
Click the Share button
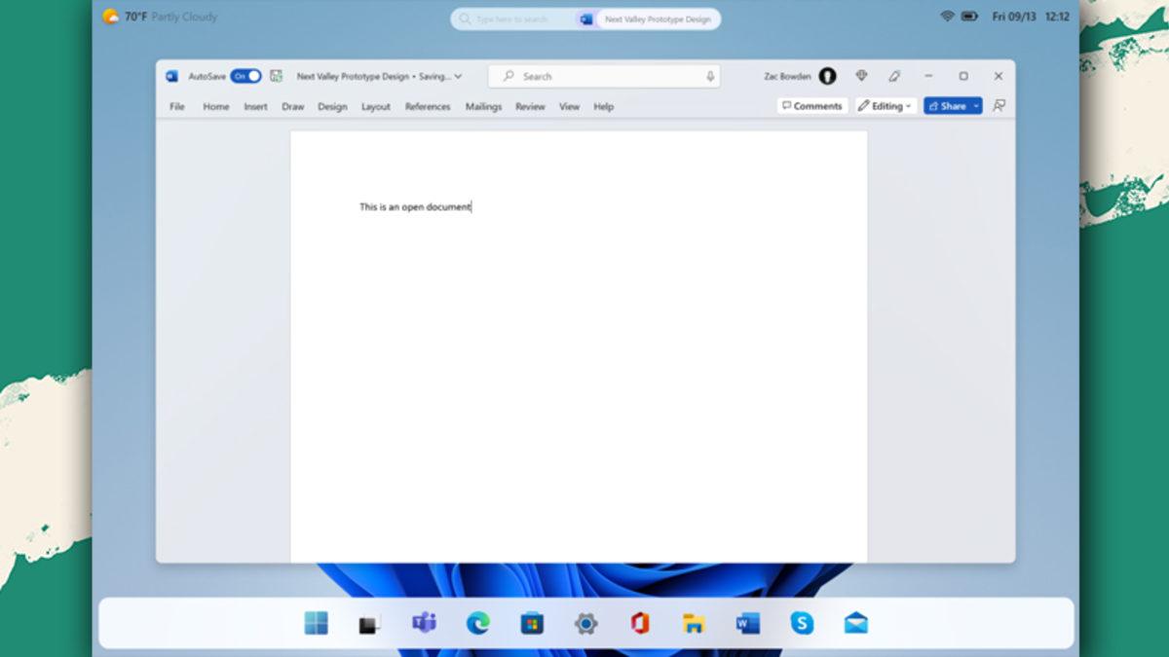click(x=946, y=106)
